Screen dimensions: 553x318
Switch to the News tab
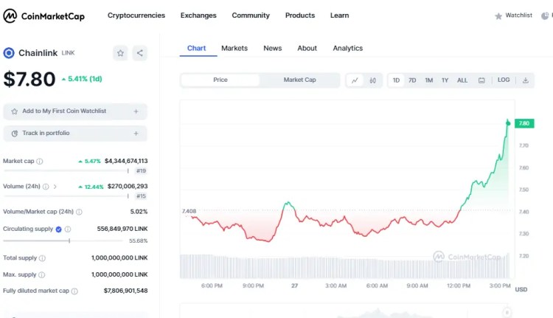tap(273, 49)
